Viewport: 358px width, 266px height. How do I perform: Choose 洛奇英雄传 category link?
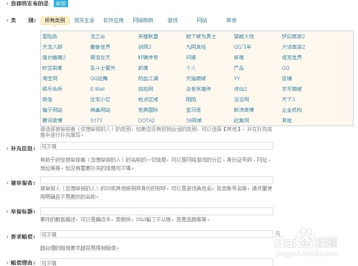click(198, 89)
